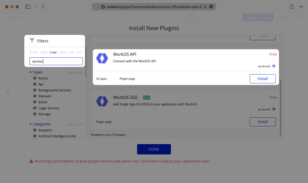
Task: Uncheck the Analytics category filter
Action: pos(35,130)
